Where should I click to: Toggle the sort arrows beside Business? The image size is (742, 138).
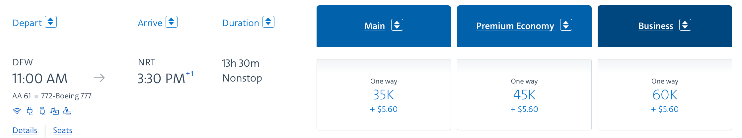pyautogui.click(x=685, y=25)
